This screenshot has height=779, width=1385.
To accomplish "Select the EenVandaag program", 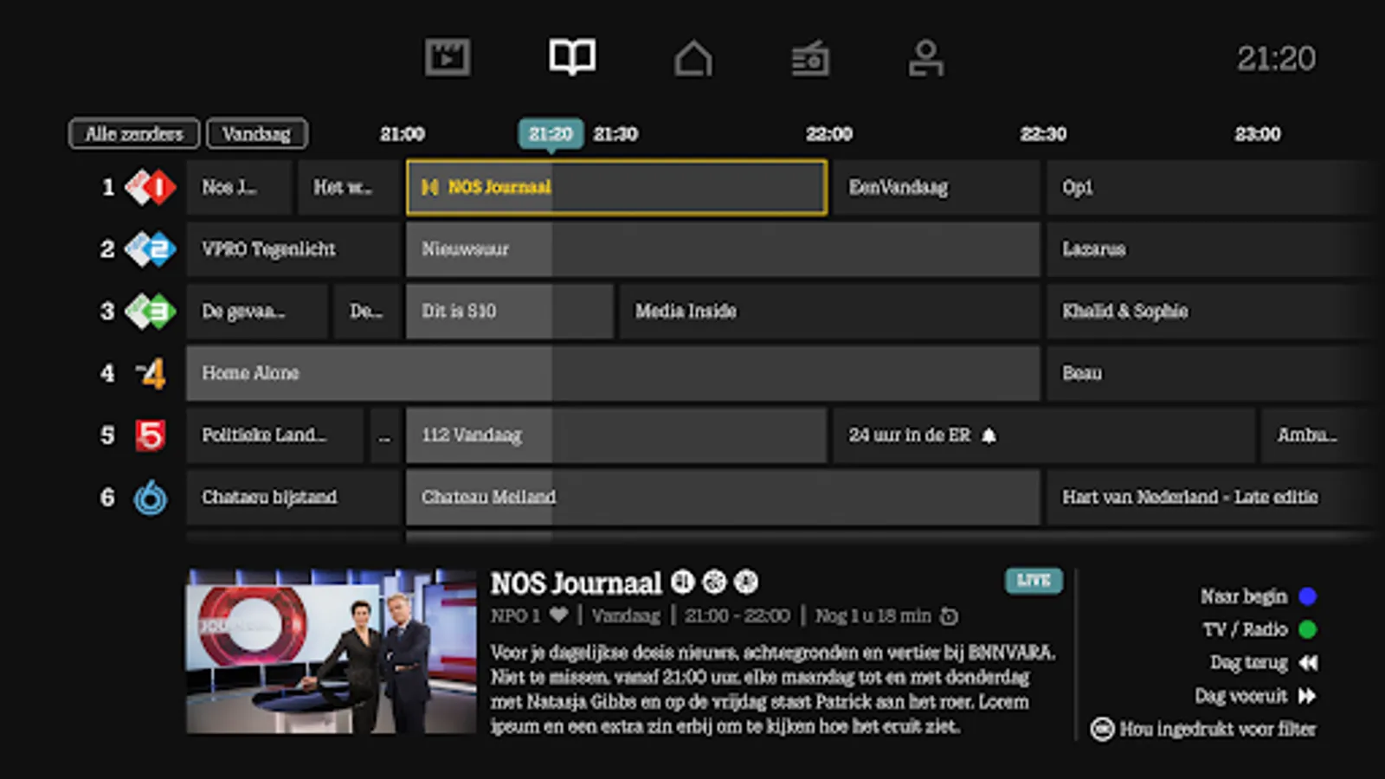I will pyautogui.click(x=937, y=187).
